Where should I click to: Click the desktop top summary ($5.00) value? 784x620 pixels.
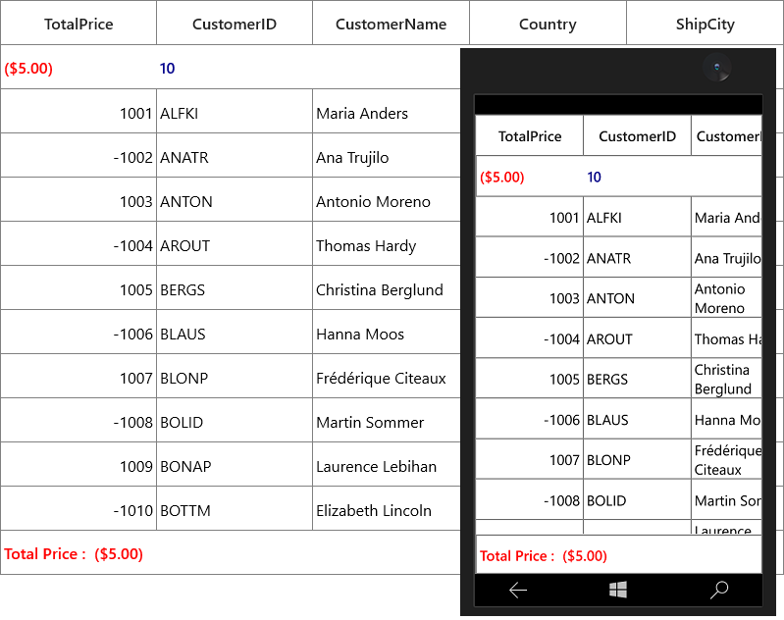coord(28,68)
